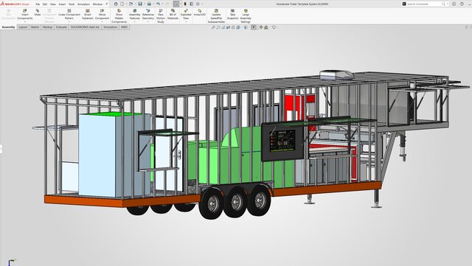Open the Edit menu

pos(45,4)
